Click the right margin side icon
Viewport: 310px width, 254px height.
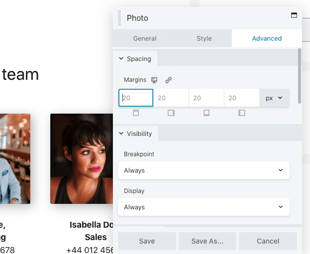[x=171, y=113]
